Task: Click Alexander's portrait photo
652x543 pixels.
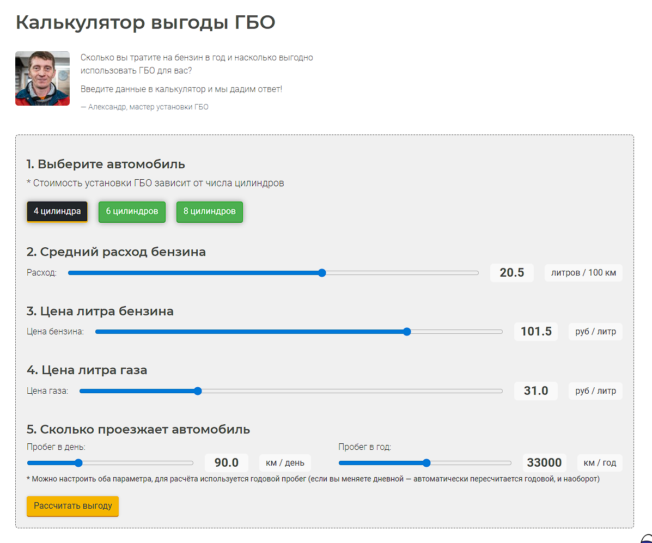Action: [x=42, y=78]
